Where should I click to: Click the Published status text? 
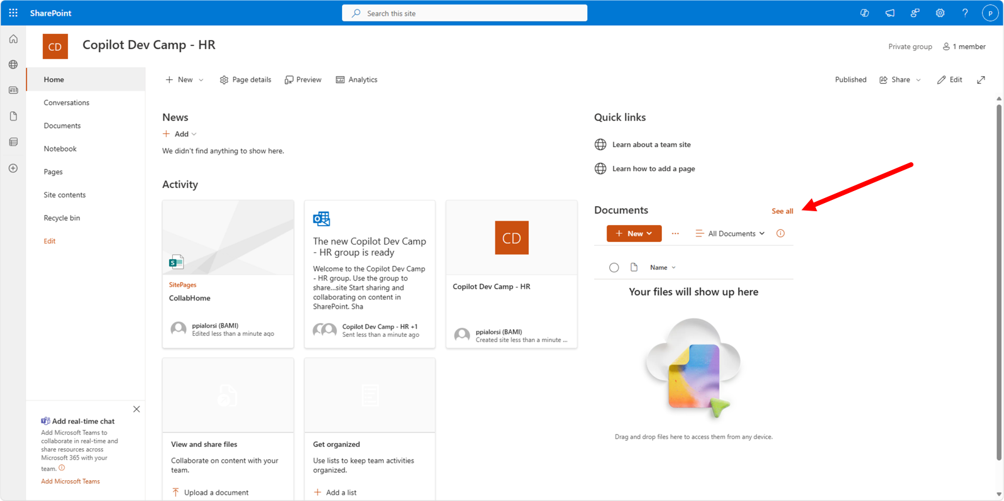(850, 80)
